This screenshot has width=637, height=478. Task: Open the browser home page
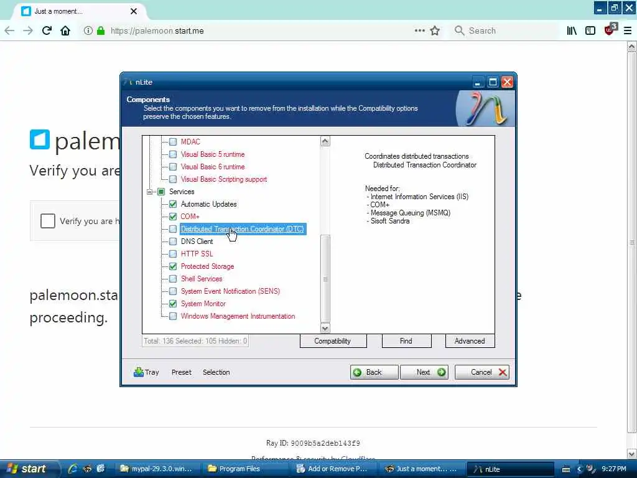[x=65, y=31]
